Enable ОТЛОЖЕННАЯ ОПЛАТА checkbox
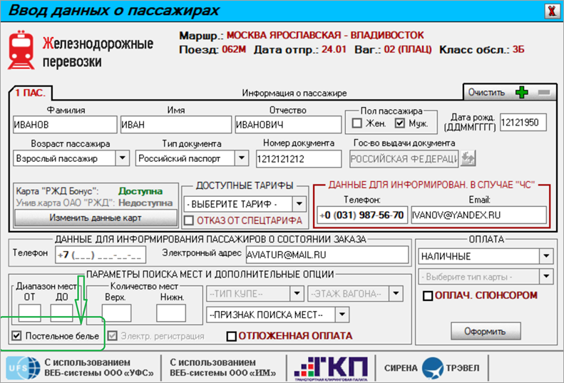564x383 pixels. (232, 336)
